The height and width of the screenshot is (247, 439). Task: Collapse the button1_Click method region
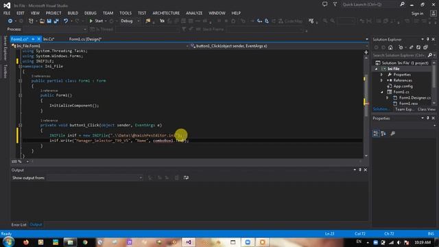click(x=20, y=125)
